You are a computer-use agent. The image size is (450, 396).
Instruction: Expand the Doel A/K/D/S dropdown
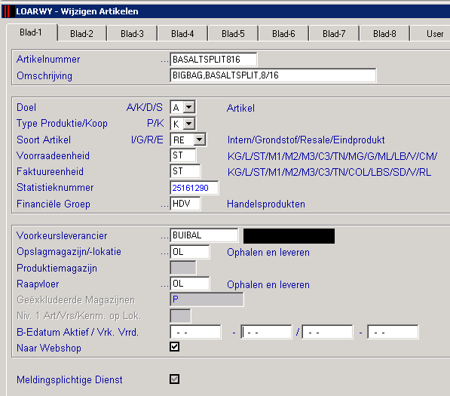coord(189,107)
